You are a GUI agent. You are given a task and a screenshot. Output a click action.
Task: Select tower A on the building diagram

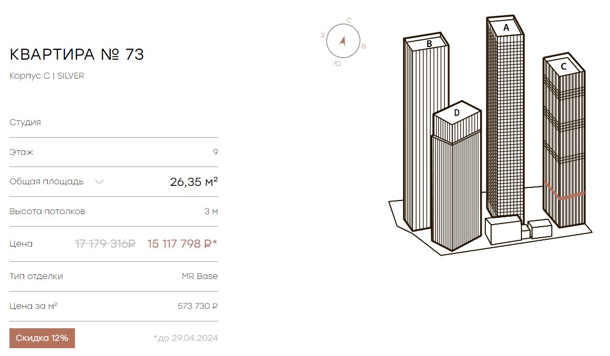point(505,117)
